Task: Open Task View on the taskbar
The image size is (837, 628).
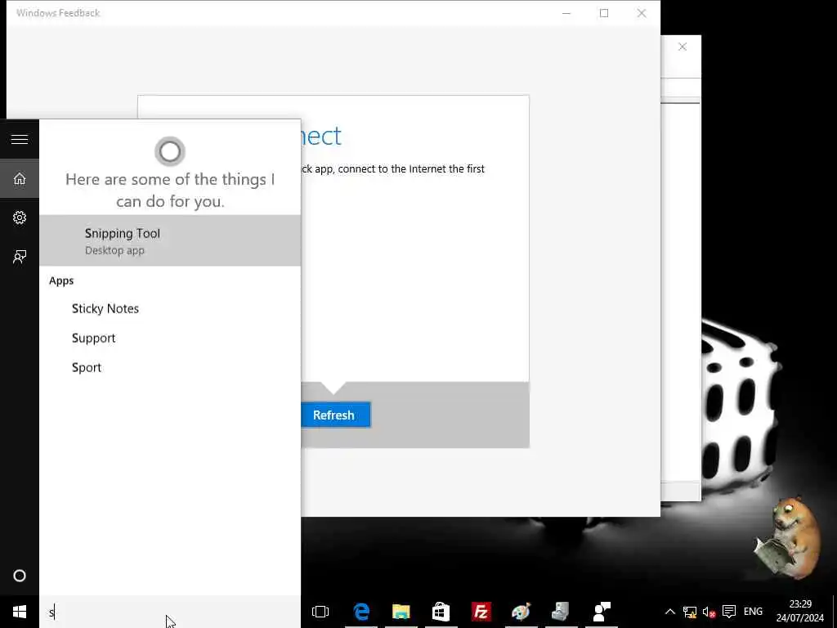Action: (x=320, y=612)
